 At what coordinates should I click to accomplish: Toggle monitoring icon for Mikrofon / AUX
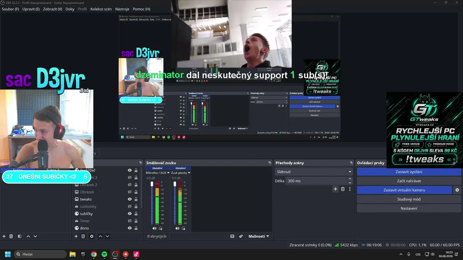[161, 228]
